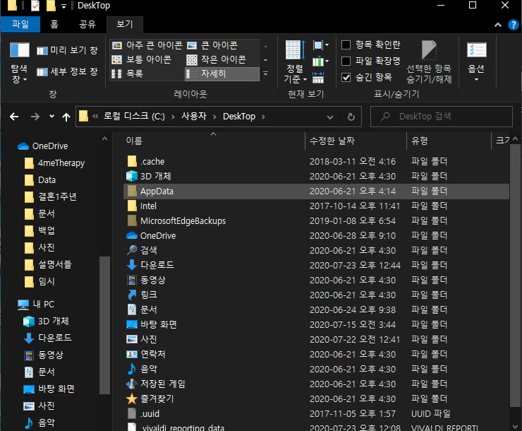Viewport: 522px width, 431px height.
Task: Open the recent locations dropdown arrow
Action: 51,117
